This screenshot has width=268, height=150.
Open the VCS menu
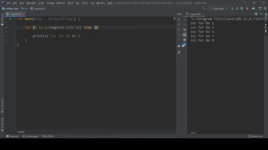[92, 3]
